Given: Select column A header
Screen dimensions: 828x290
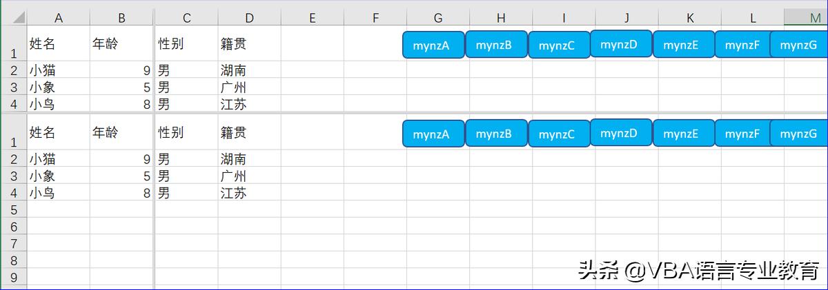Looking at the screenshot, I should pos(58,18).
